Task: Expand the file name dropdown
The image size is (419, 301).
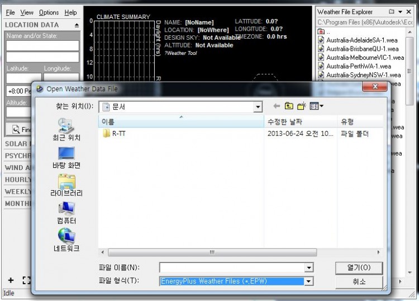Action: point(308,267)
